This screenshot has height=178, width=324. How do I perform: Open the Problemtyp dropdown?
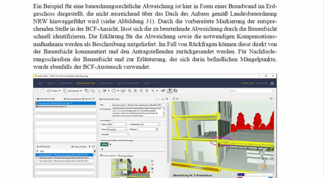[150, 124]
